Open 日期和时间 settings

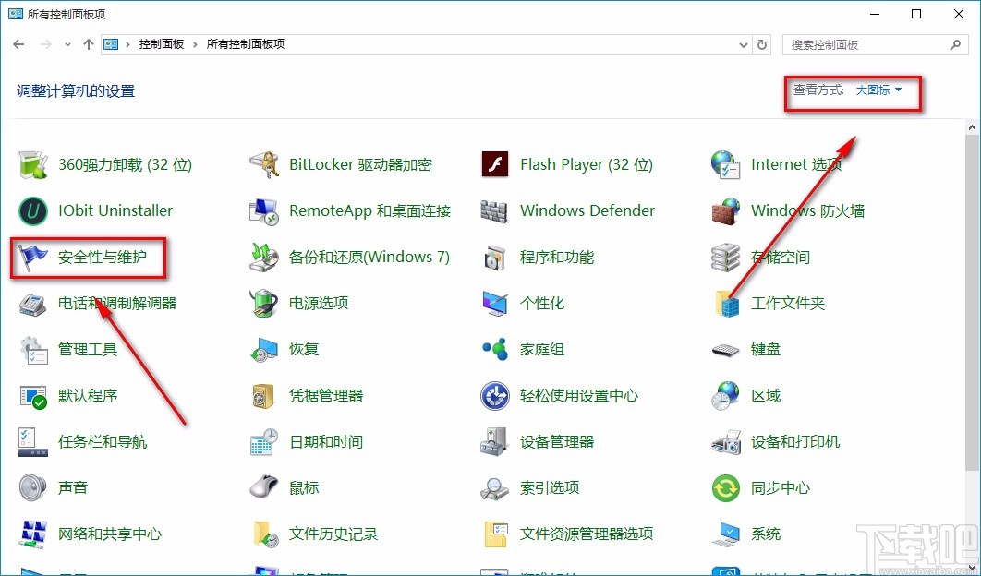(x=325, y=441)
